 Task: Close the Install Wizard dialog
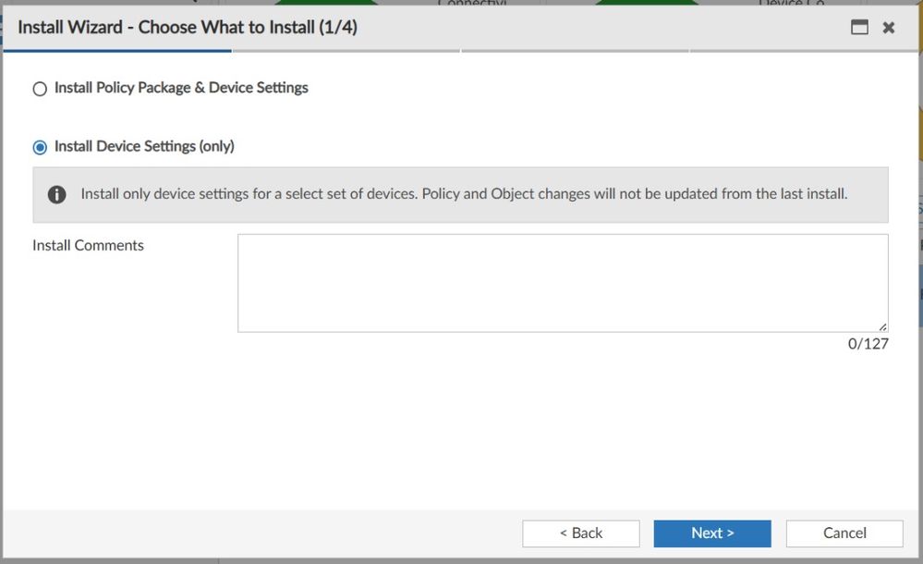click(x=889, y=28)
